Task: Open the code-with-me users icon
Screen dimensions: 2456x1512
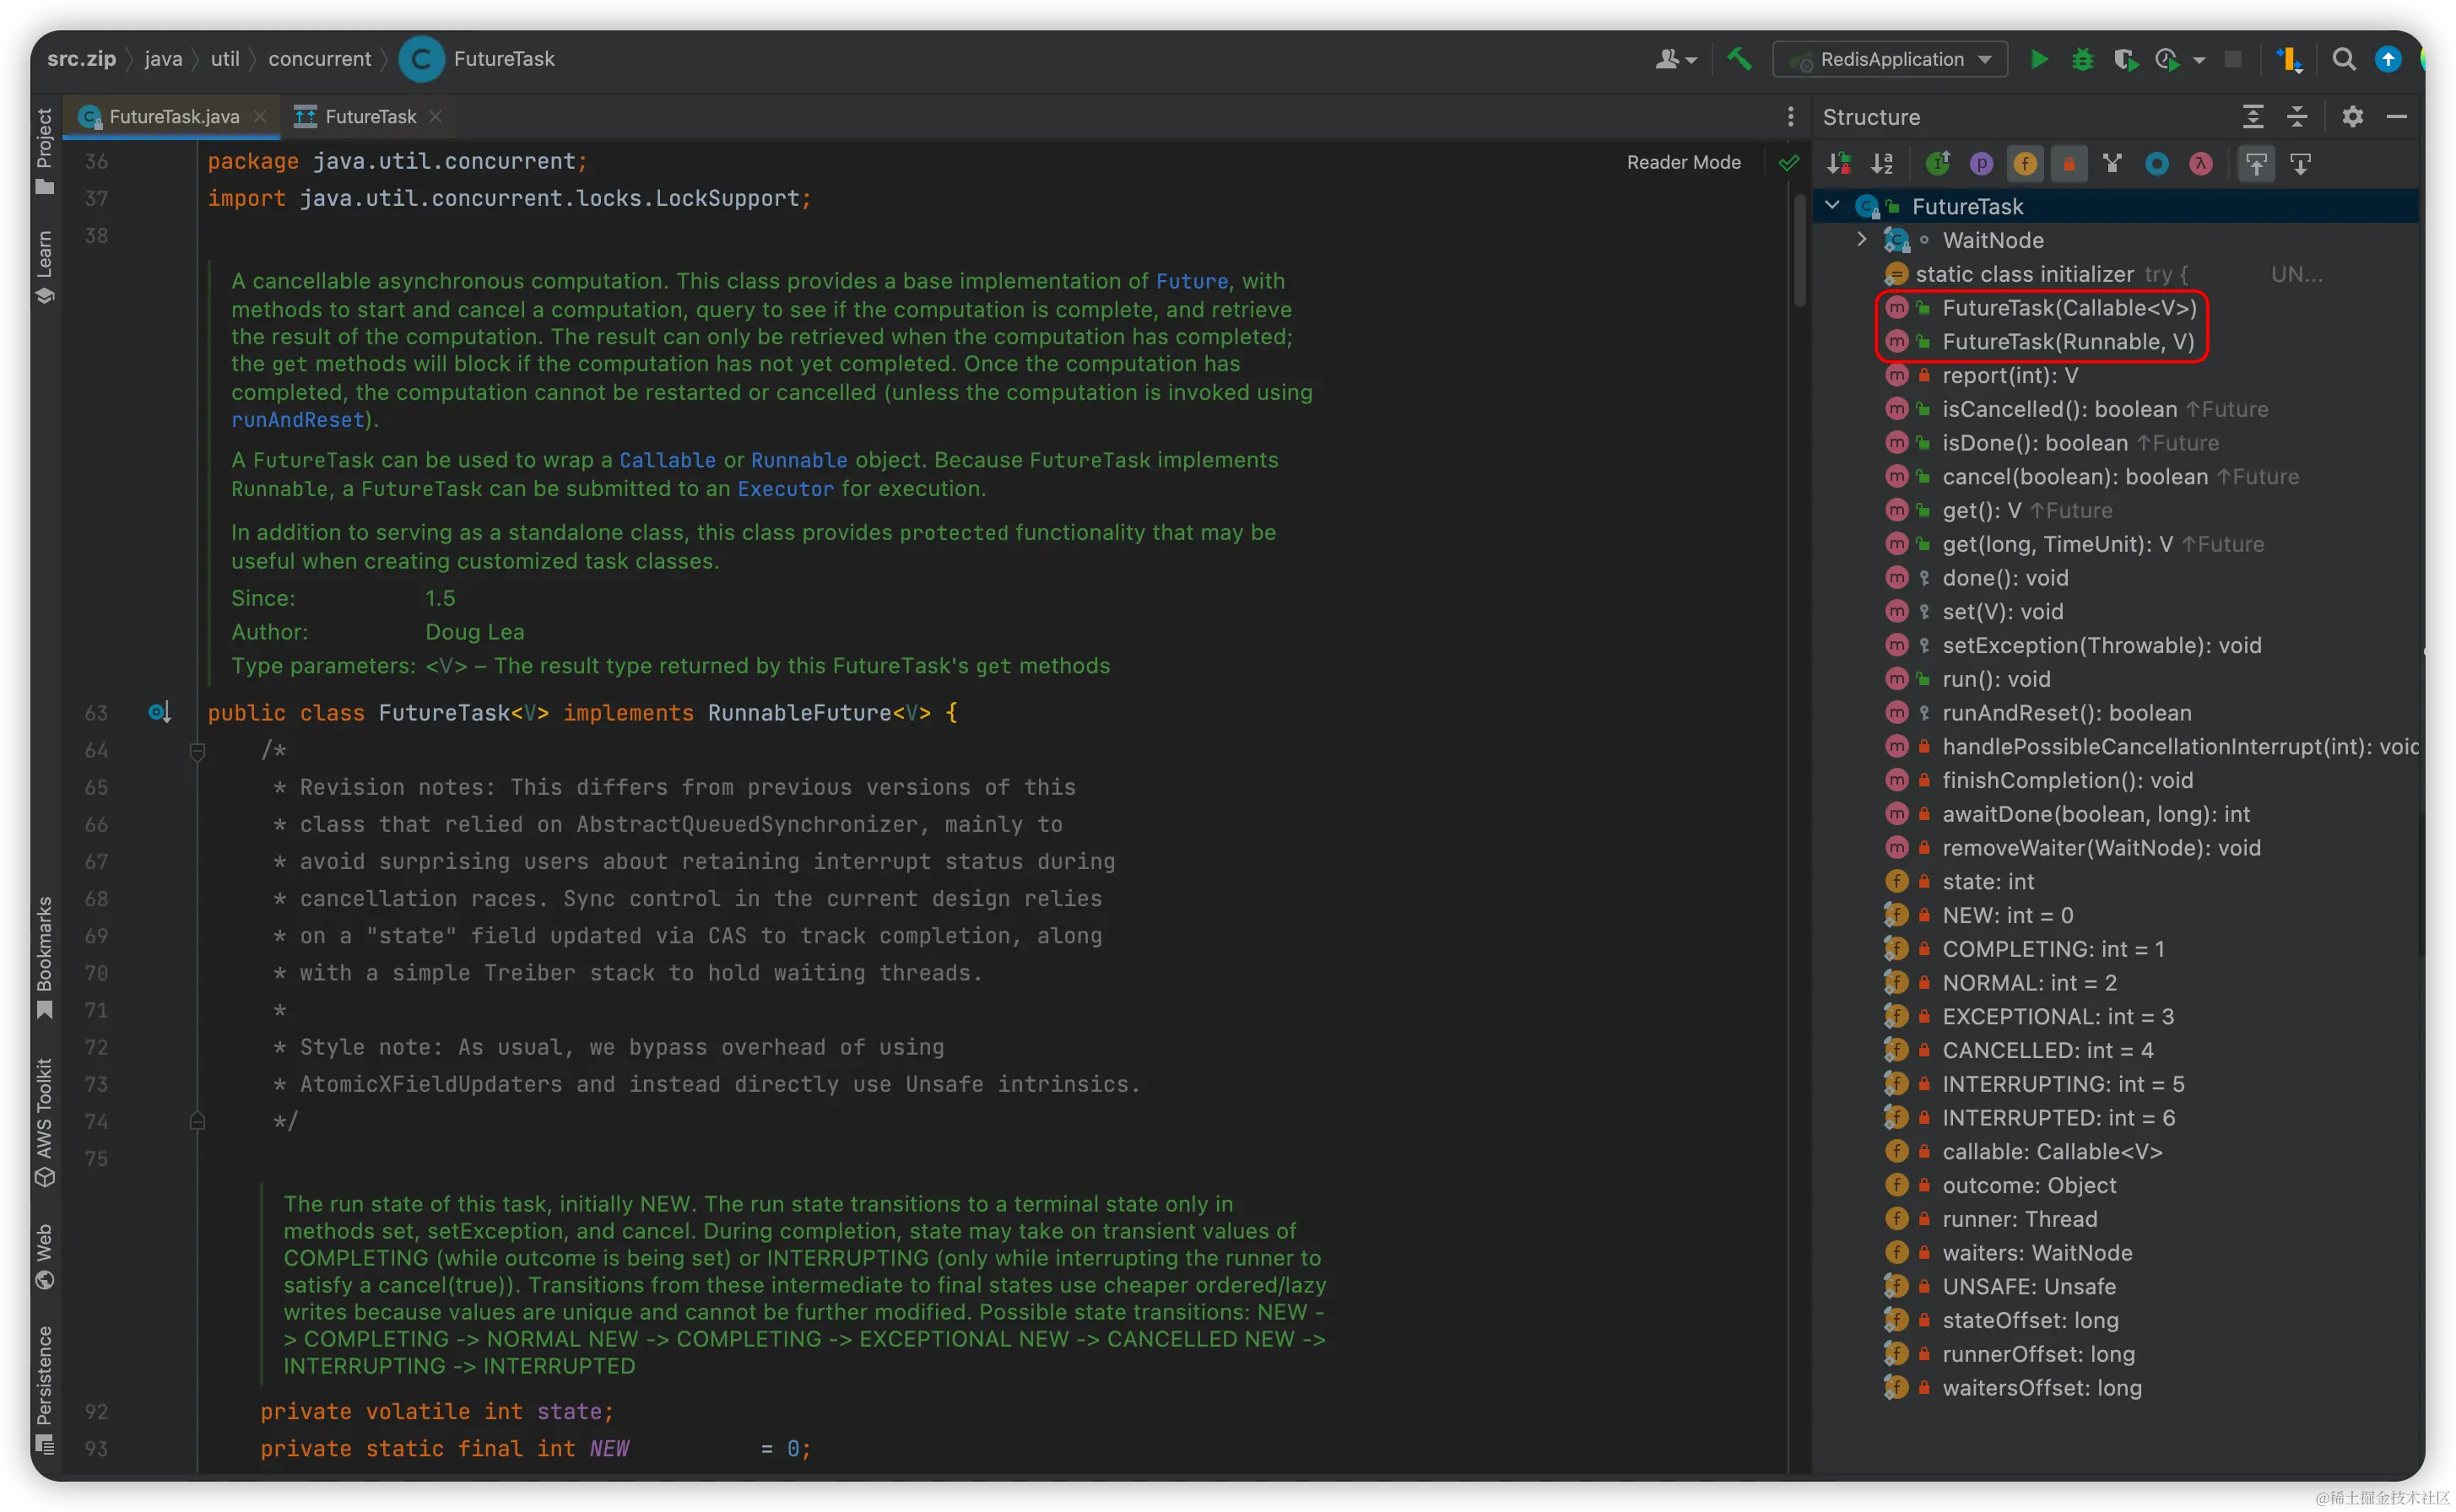Action: pyautogui.click(x=1675, y=60)
